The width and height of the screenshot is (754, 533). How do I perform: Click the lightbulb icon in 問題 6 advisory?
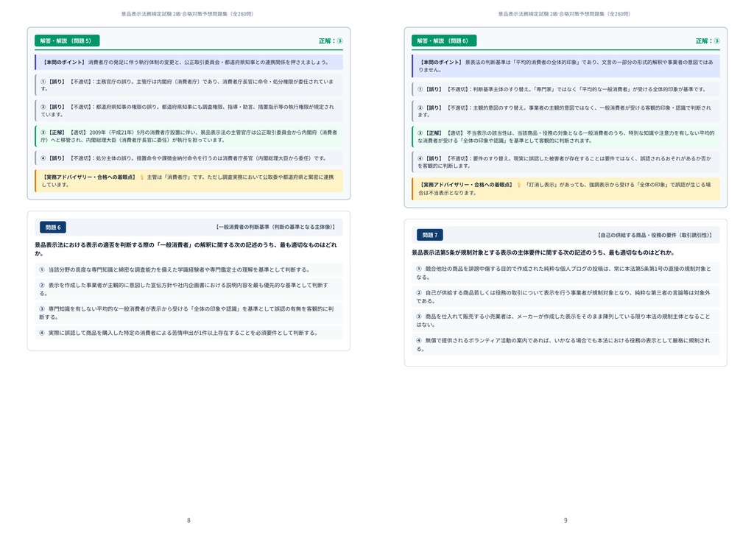click(519, 185)
